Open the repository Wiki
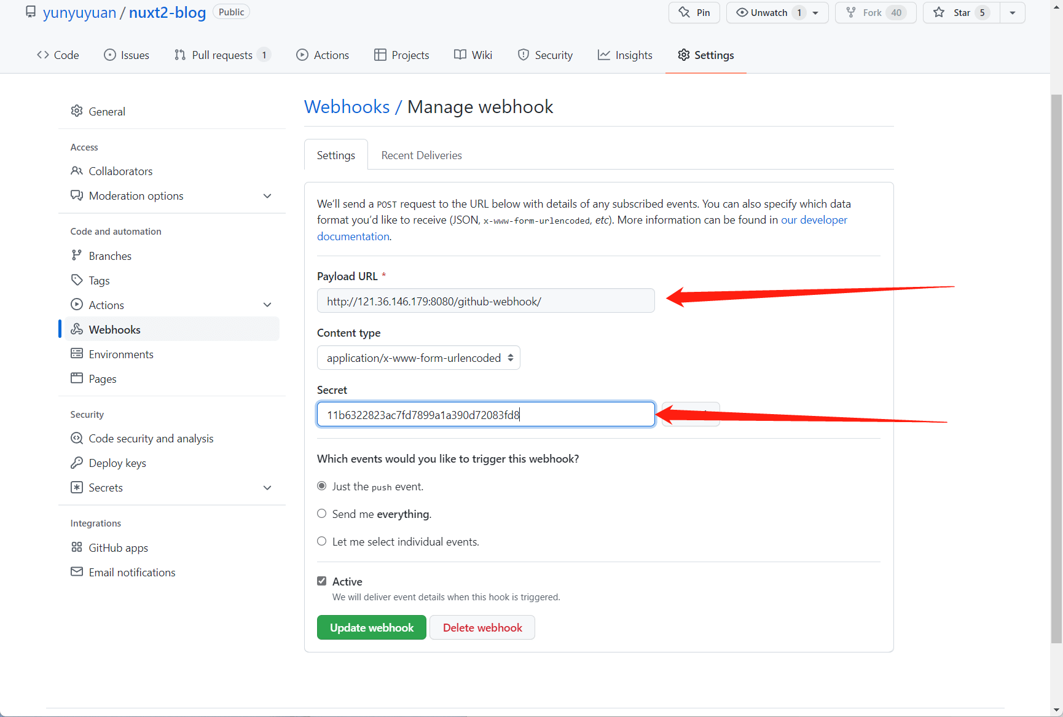 [x=473, y=55]
